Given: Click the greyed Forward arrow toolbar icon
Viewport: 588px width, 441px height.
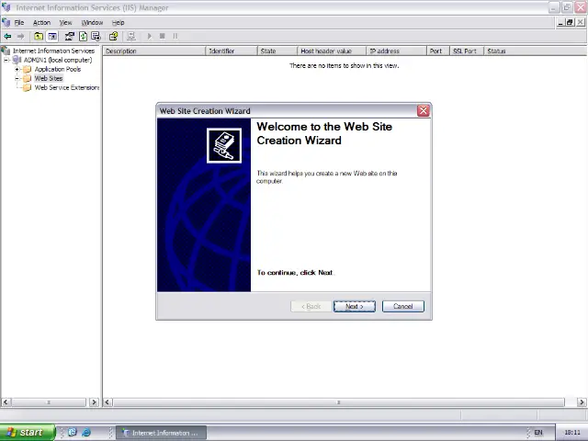Looking at the screenshot, I should point(20,37).
